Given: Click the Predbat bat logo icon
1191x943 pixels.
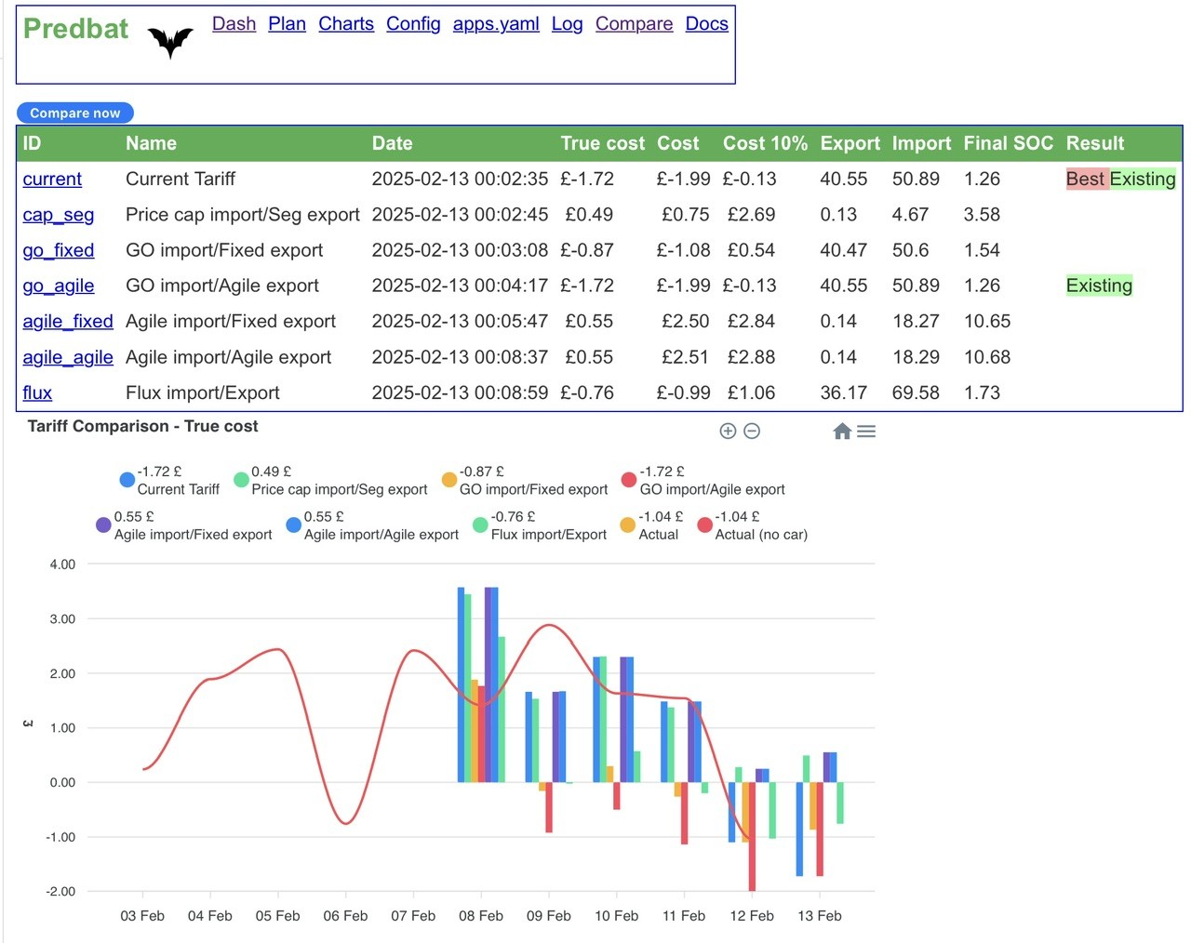Looking at the screenshot, I should tap(170, 42).
